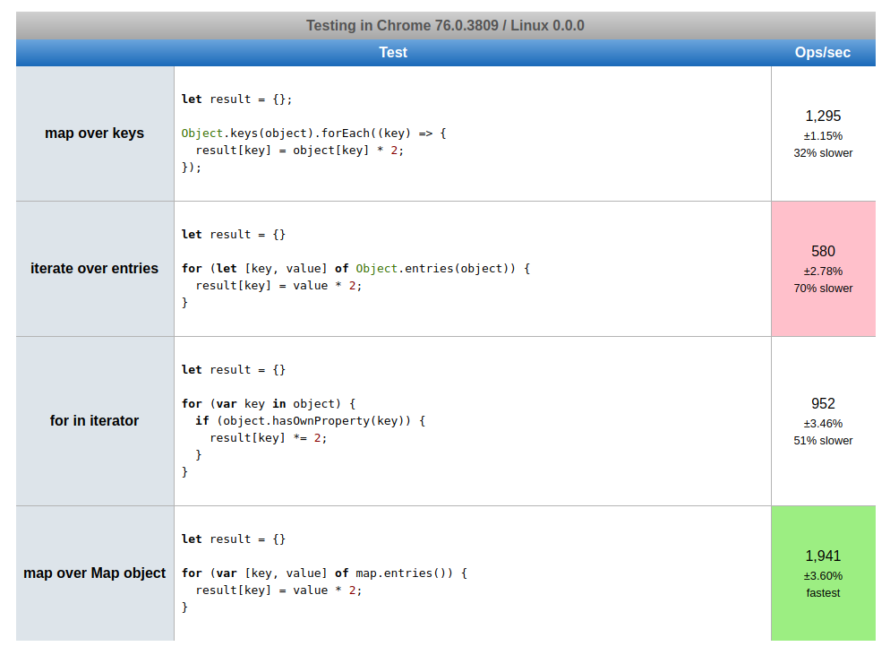Click the 'map.entries()' for-loop line
The height and width of the screenshot is (655, 890).
coord(324,573)
